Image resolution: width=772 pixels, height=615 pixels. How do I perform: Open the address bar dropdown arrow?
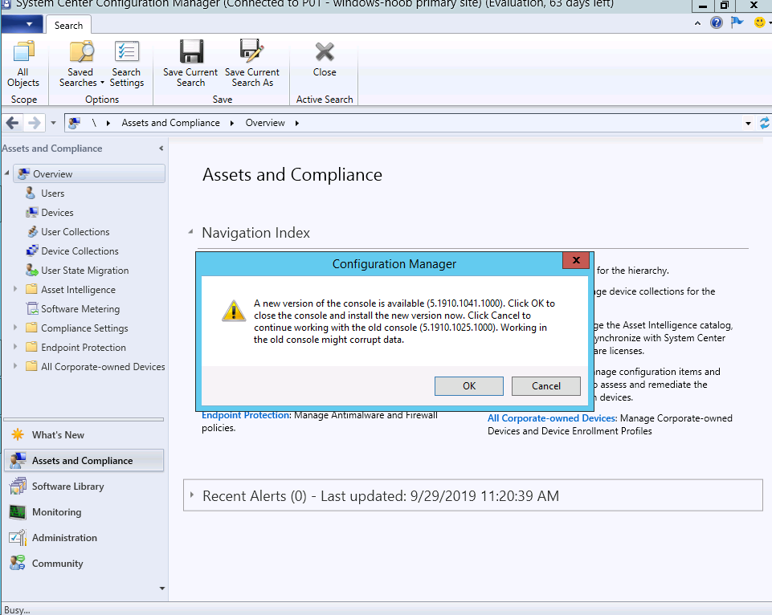coord(748,123)
